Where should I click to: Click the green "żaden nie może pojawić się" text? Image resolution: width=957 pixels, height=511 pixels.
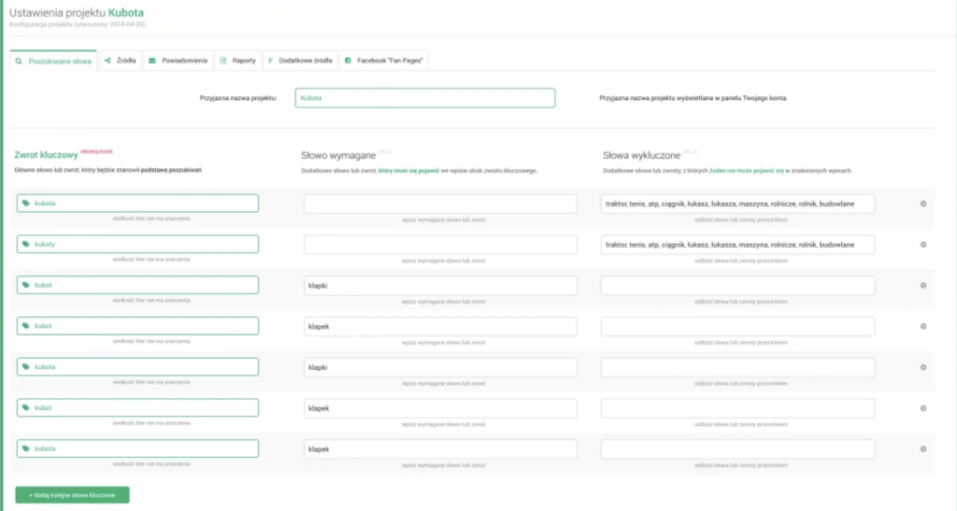coord(746,171)
